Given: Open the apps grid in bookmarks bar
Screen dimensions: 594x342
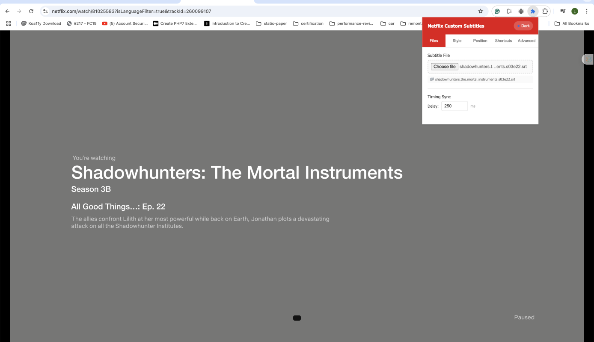Looking at the screenshot, I should click(x=9, y=24).
